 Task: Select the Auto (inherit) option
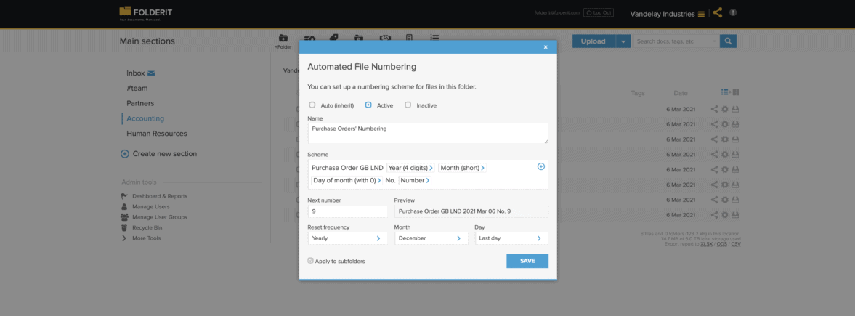[x=312, y=105]
